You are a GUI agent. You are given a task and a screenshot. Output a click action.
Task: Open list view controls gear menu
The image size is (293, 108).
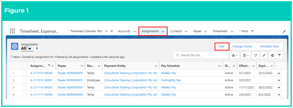pyautogui.click(x=235, y=55)
